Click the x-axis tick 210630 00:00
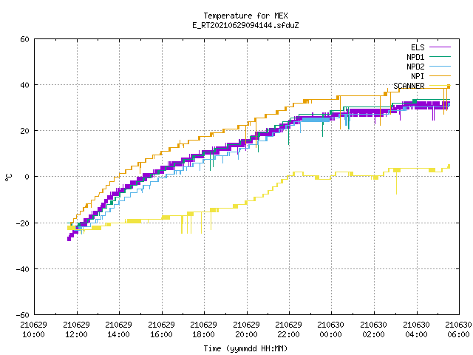The width and height of the screenshot is (473, 355). tap(331, 330)
